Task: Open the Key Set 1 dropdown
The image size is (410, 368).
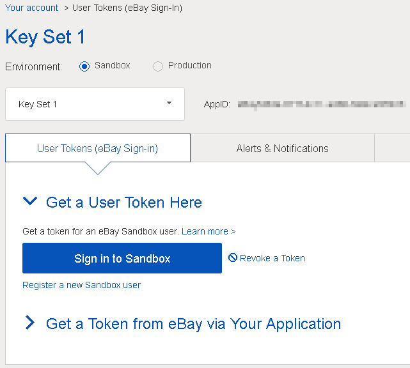Action: tap(95, 104)
